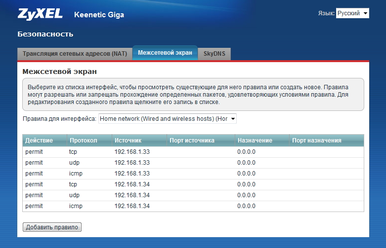Click the ZyXEL logo
Viewport: 386px width, 248px height.
[40, 14]
